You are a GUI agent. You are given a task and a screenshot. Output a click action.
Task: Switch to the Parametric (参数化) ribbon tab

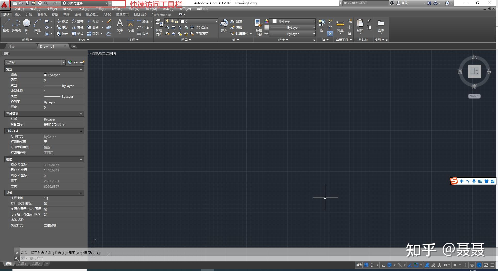pos(42,15)
